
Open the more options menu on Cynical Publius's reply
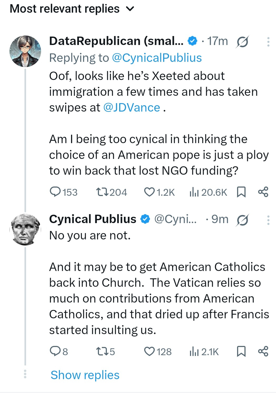(268, 220)
